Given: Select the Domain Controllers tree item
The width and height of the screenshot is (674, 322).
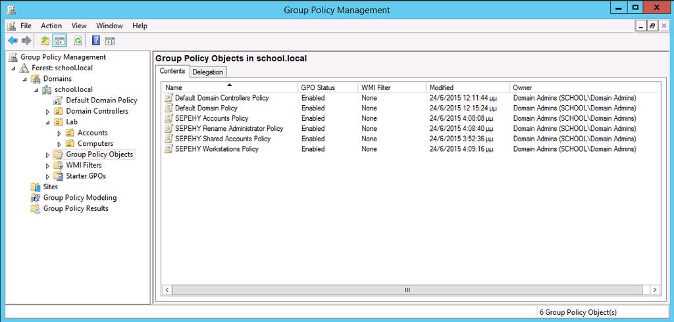Looking at the screenshot, I should point(97,111).
